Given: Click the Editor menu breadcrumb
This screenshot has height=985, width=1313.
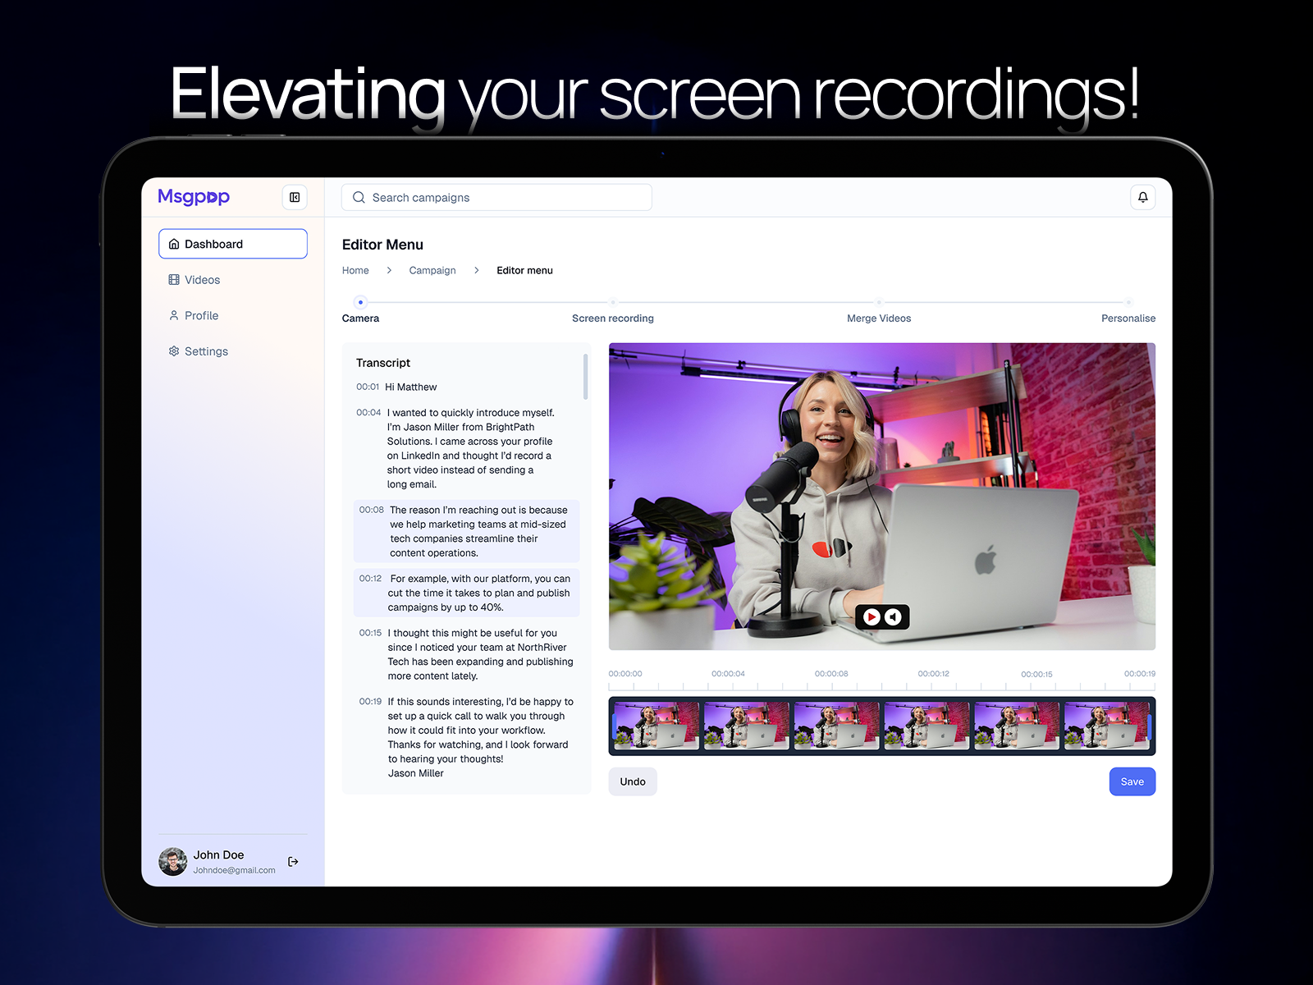Looking at the screenshot, I should point(524,271).
